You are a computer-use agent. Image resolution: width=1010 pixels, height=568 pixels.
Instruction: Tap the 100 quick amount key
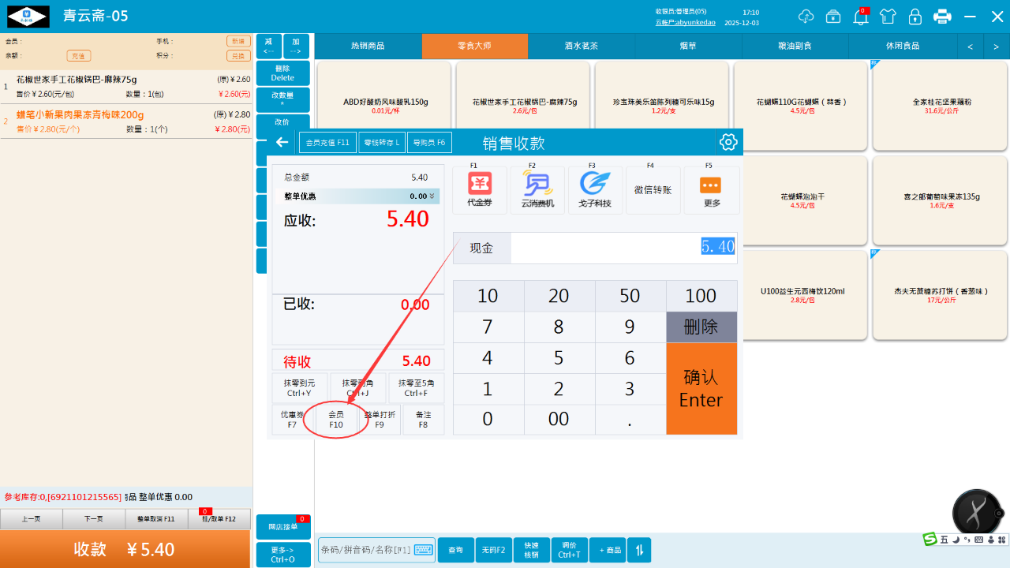pyautogui.click(x=701, y=296)
